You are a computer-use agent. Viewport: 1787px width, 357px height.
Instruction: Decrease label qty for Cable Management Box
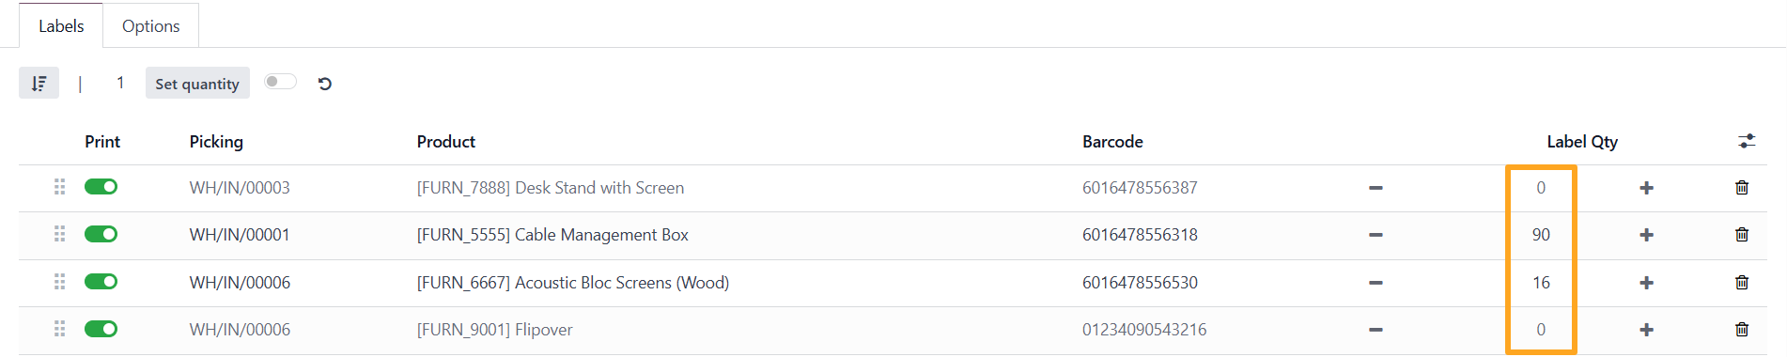coord(1375,235)
